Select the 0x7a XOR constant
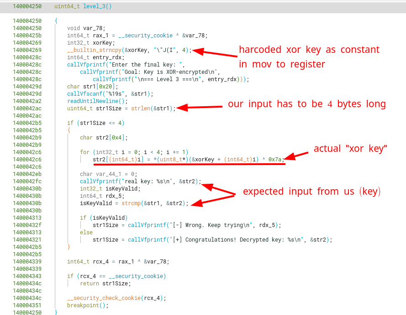 click(276, 159)
